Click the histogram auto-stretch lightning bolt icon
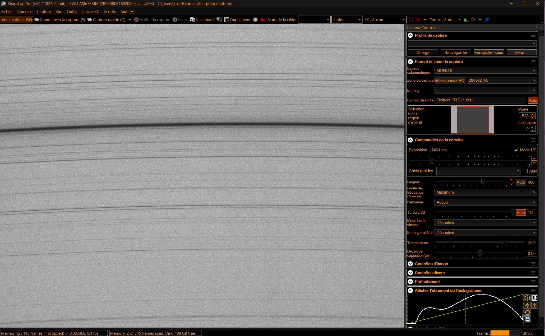The image size is (545, 336). [527, 305]
